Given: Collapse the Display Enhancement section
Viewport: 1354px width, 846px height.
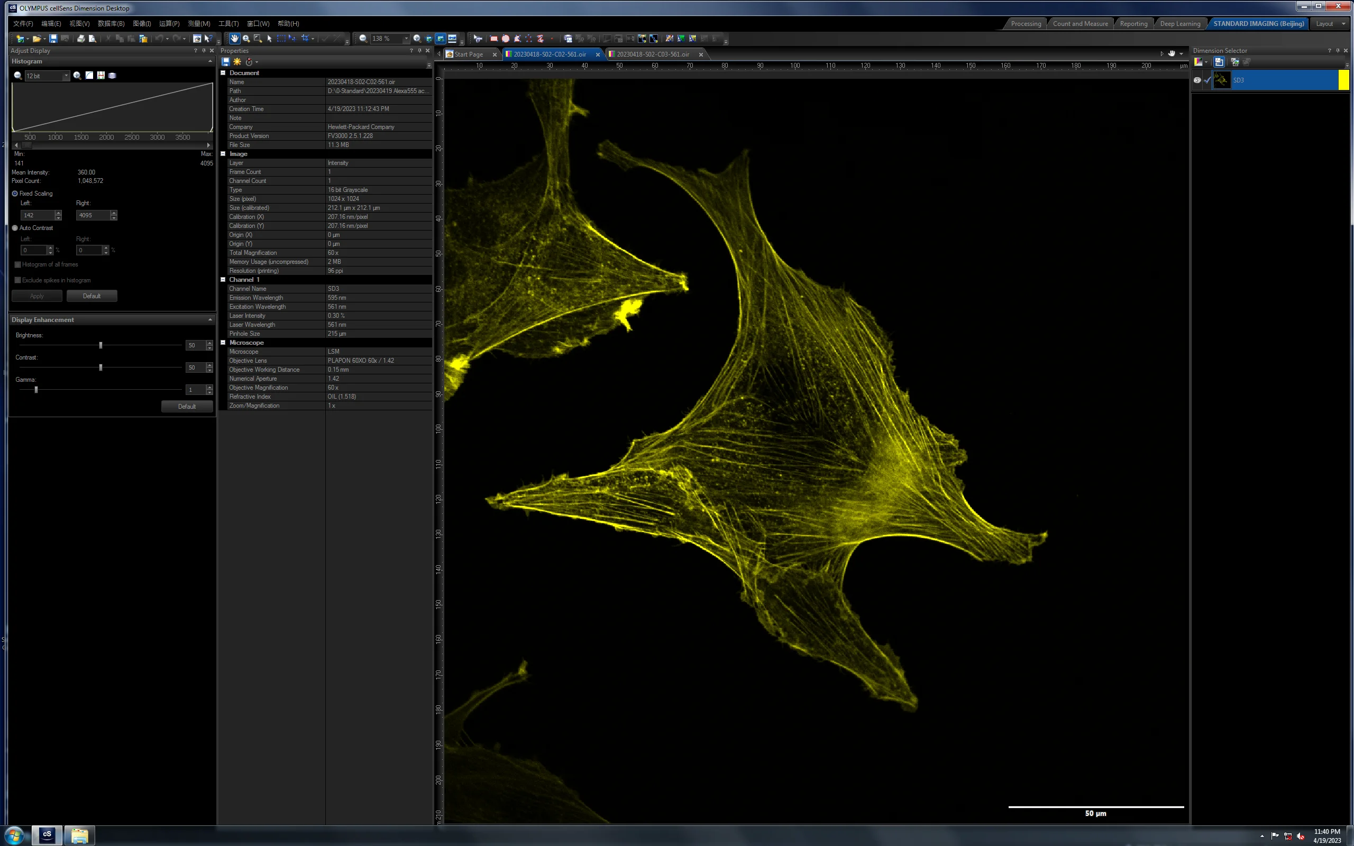Looking at the screenshot, I should (x=210, y=320).
